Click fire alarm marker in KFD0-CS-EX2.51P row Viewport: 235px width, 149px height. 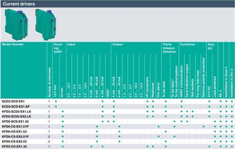159,136
